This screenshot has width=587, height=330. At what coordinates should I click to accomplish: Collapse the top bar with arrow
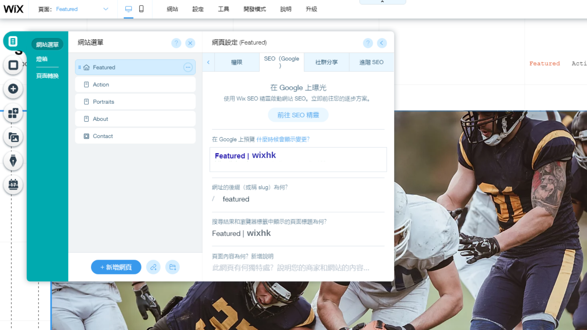tap(382, 2)
